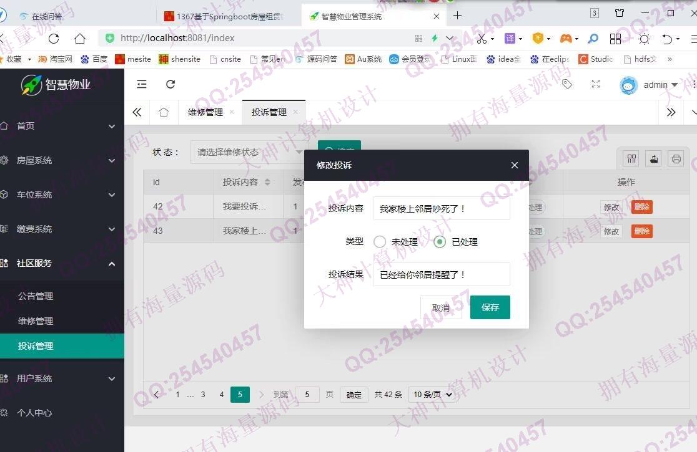Click the browser reload icon
This screenshot has width=697, height=452.
[54, 39]
